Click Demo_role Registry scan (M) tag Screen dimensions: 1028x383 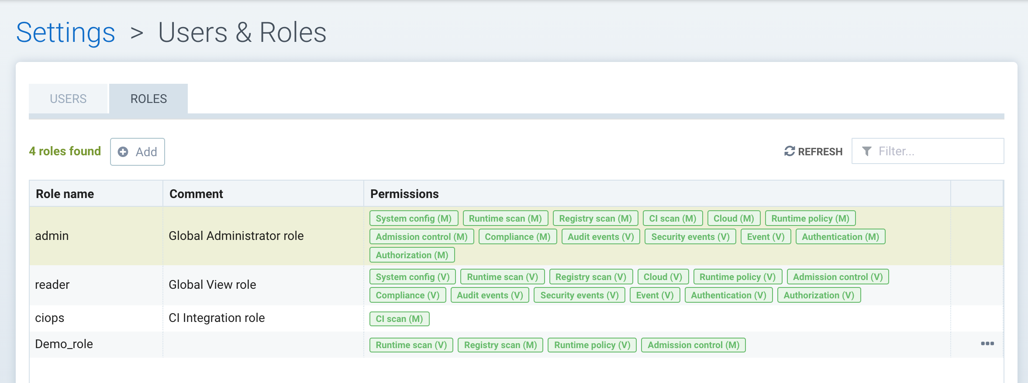pos(500,345)
